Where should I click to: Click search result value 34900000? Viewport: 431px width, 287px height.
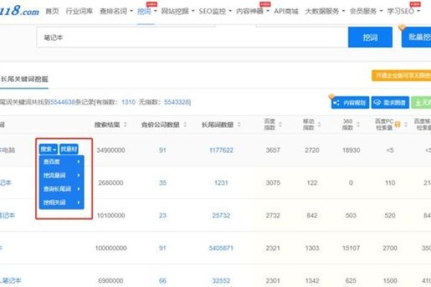tap(111, 150)
